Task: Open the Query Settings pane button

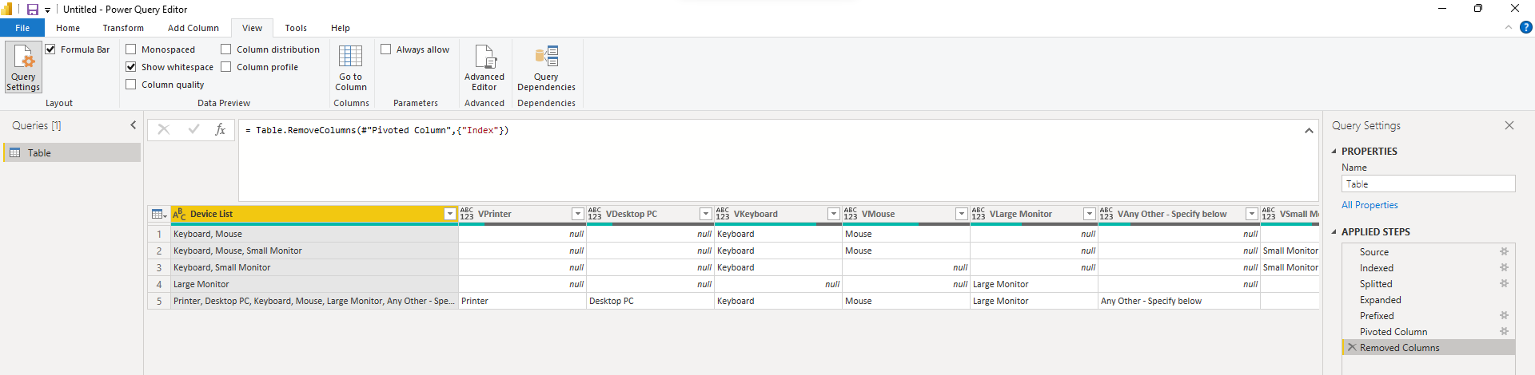Action: point(23,67)
